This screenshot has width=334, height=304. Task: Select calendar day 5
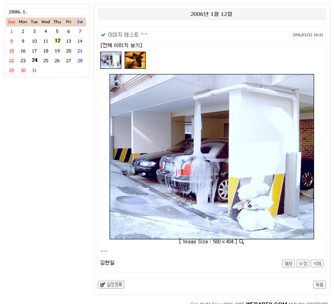point(57,32)
